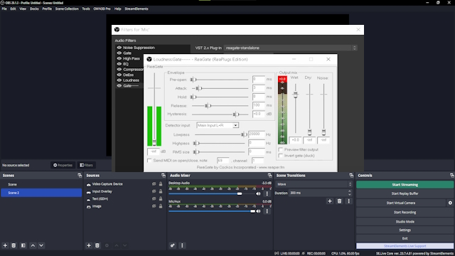Lock the Video Capture Device source

[161, 184]
